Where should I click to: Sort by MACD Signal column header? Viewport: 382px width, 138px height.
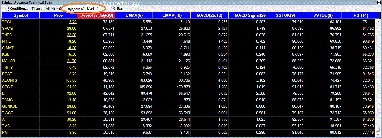point(247,15)
